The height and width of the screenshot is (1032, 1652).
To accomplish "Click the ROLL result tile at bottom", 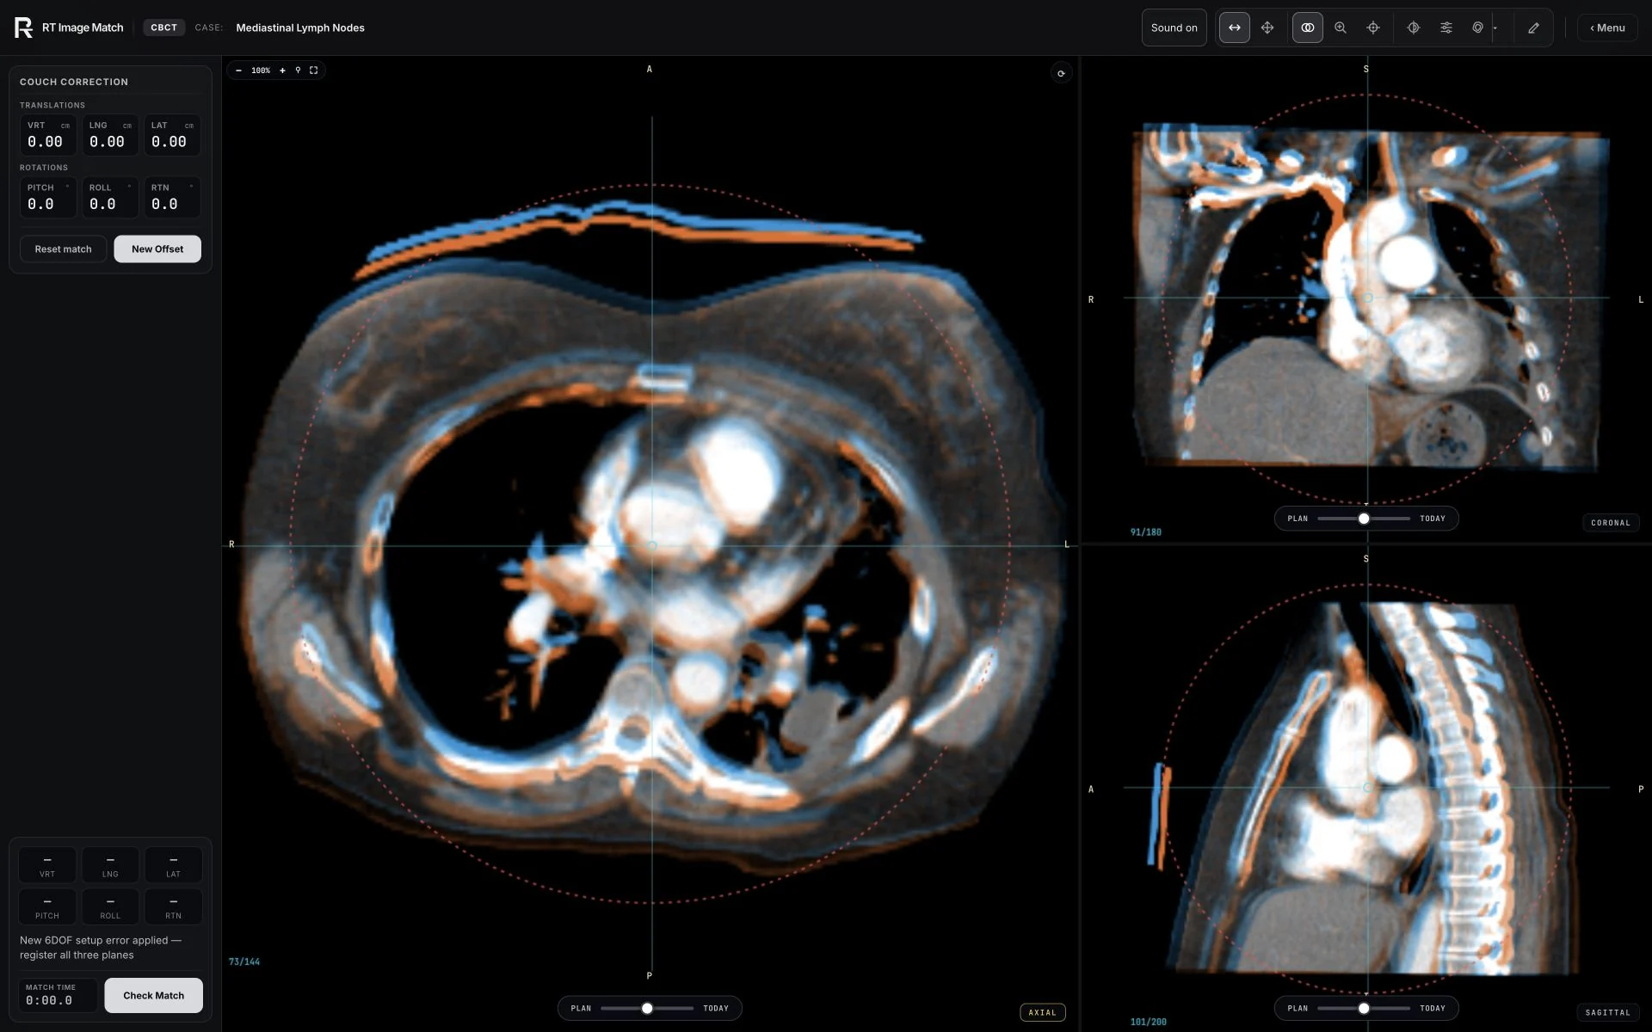I will (x=110, y=906).
